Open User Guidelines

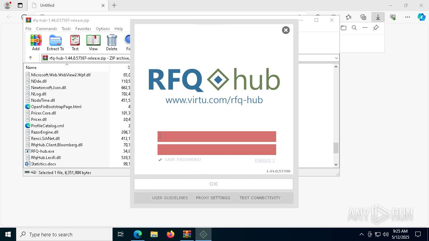coord(170,198)
